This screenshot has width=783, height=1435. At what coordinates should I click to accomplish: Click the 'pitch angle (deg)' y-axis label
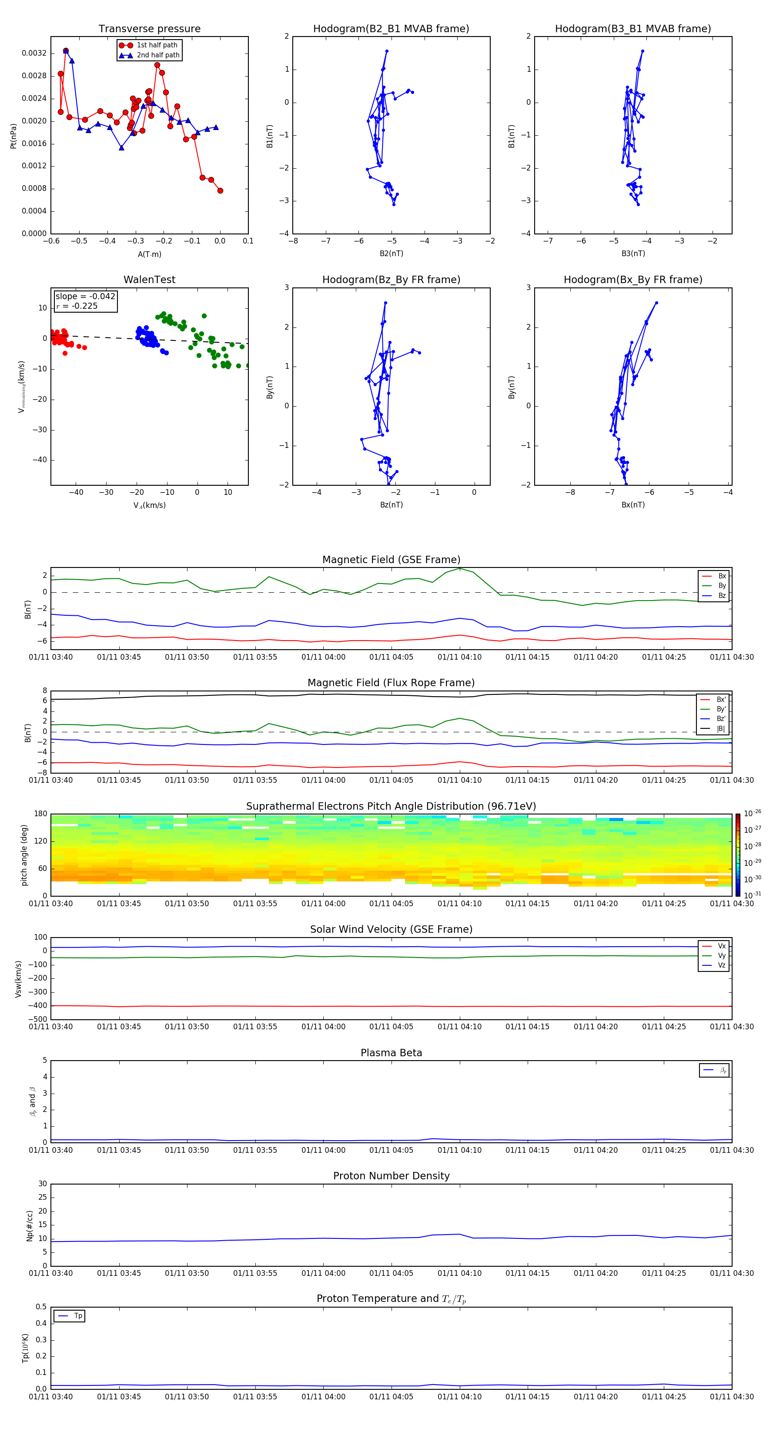(24, 855)
